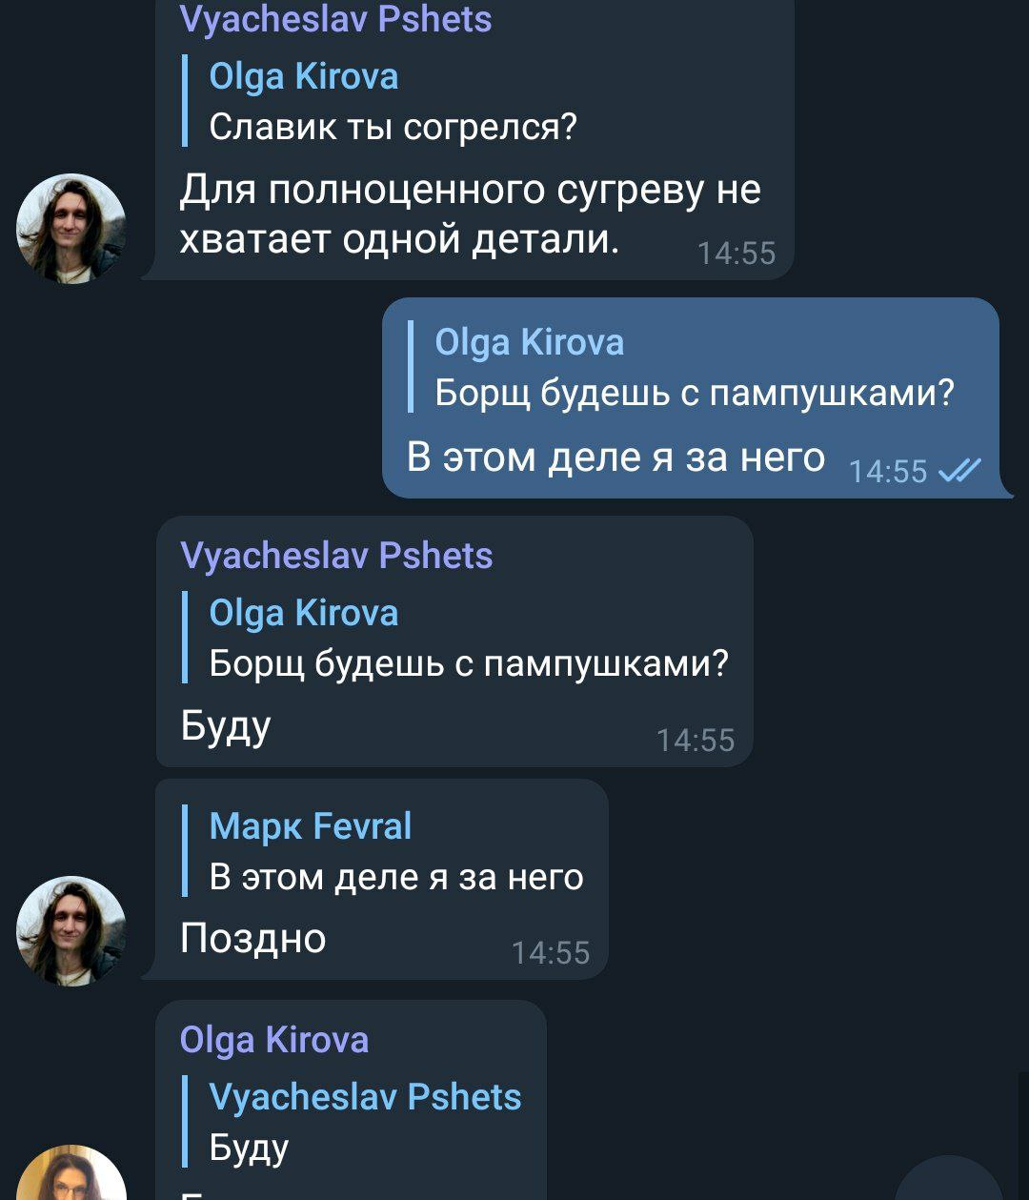This screenshot has height=1200, width=1029.
Task: Tap the 14:55 timestamp on the 'Поздно' message
Action: coord(551,953)
